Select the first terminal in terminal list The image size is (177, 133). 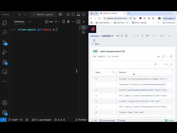pyautogui.click(x=84, y=27)
